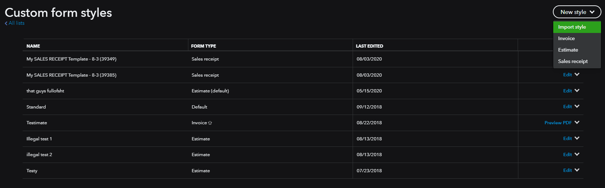
Task: Edit the Testy estimate style
Action: 567,170
